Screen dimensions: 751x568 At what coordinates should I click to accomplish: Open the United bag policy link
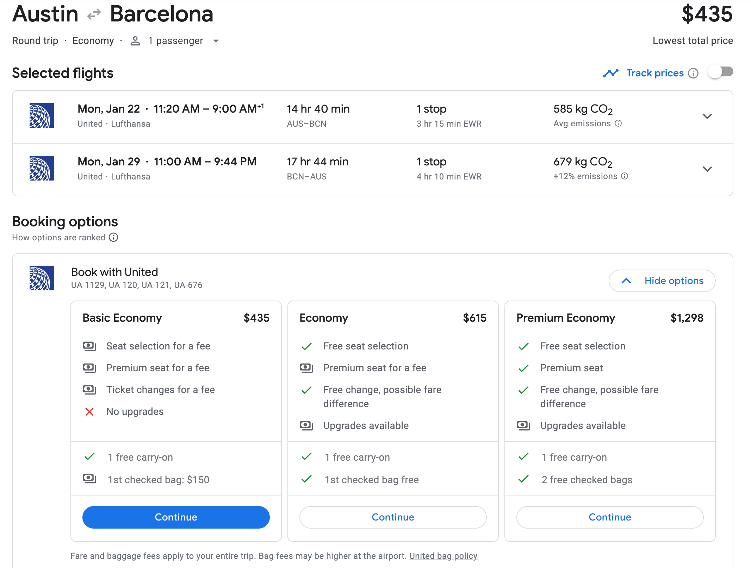click(443, 556)
